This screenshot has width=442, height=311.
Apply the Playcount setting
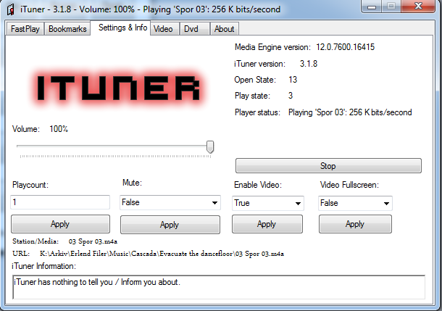60,224
